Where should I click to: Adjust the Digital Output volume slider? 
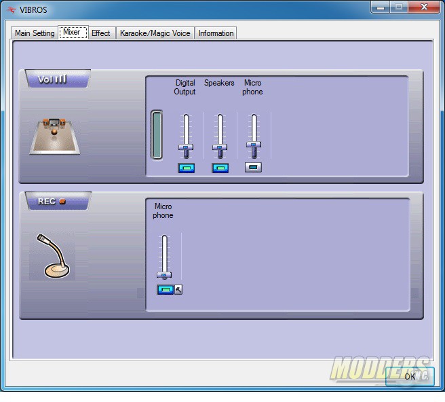coord(186,147)
